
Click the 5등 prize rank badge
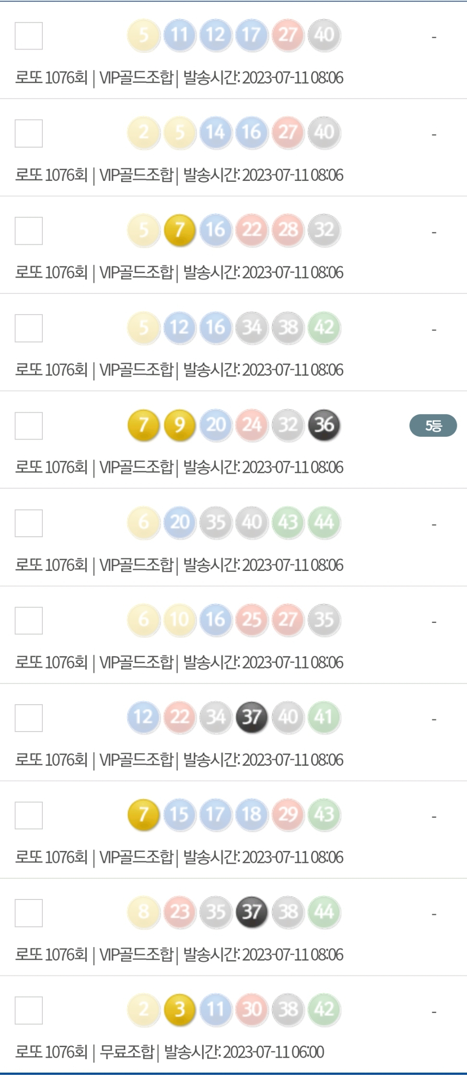coord(433,426)
